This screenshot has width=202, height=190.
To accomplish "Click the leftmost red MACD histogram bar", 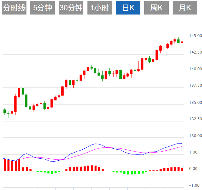I will click(x=5, y=165).
